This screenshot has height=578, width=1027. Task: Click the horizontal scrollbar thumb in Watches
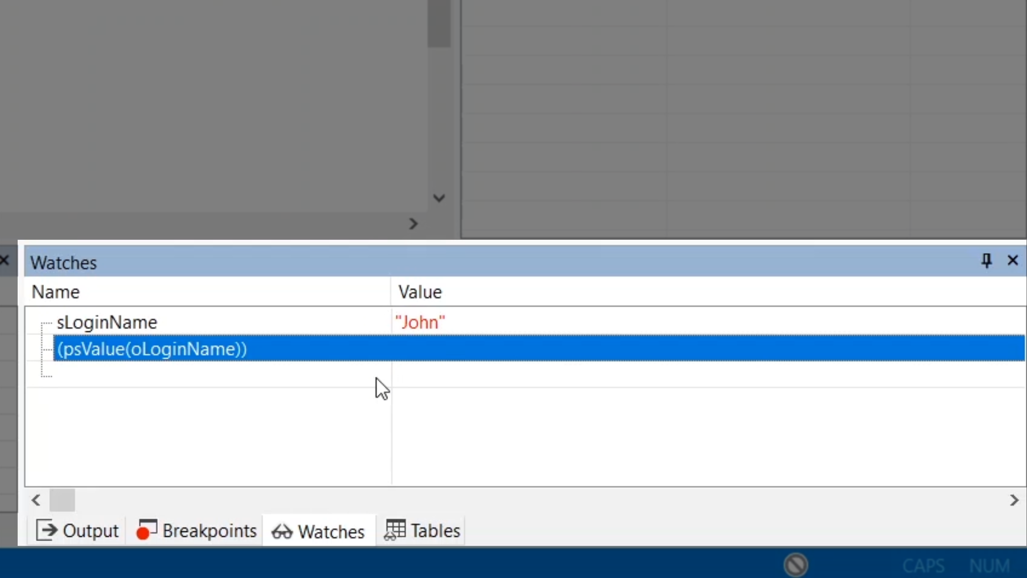[62, 500]
